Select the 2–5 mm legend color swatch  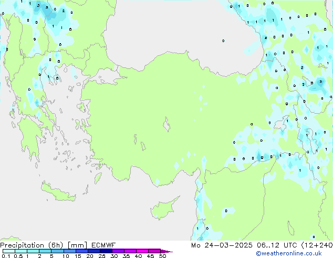[x=45, y=251]
